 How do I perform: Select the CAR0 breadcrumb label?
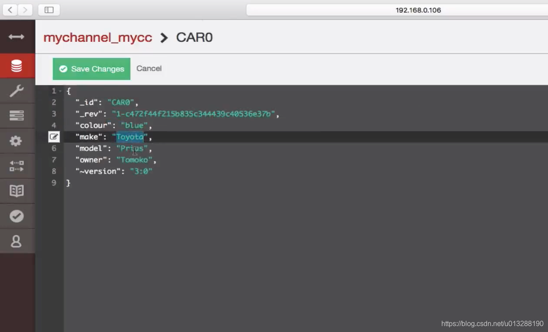point(194,37)
